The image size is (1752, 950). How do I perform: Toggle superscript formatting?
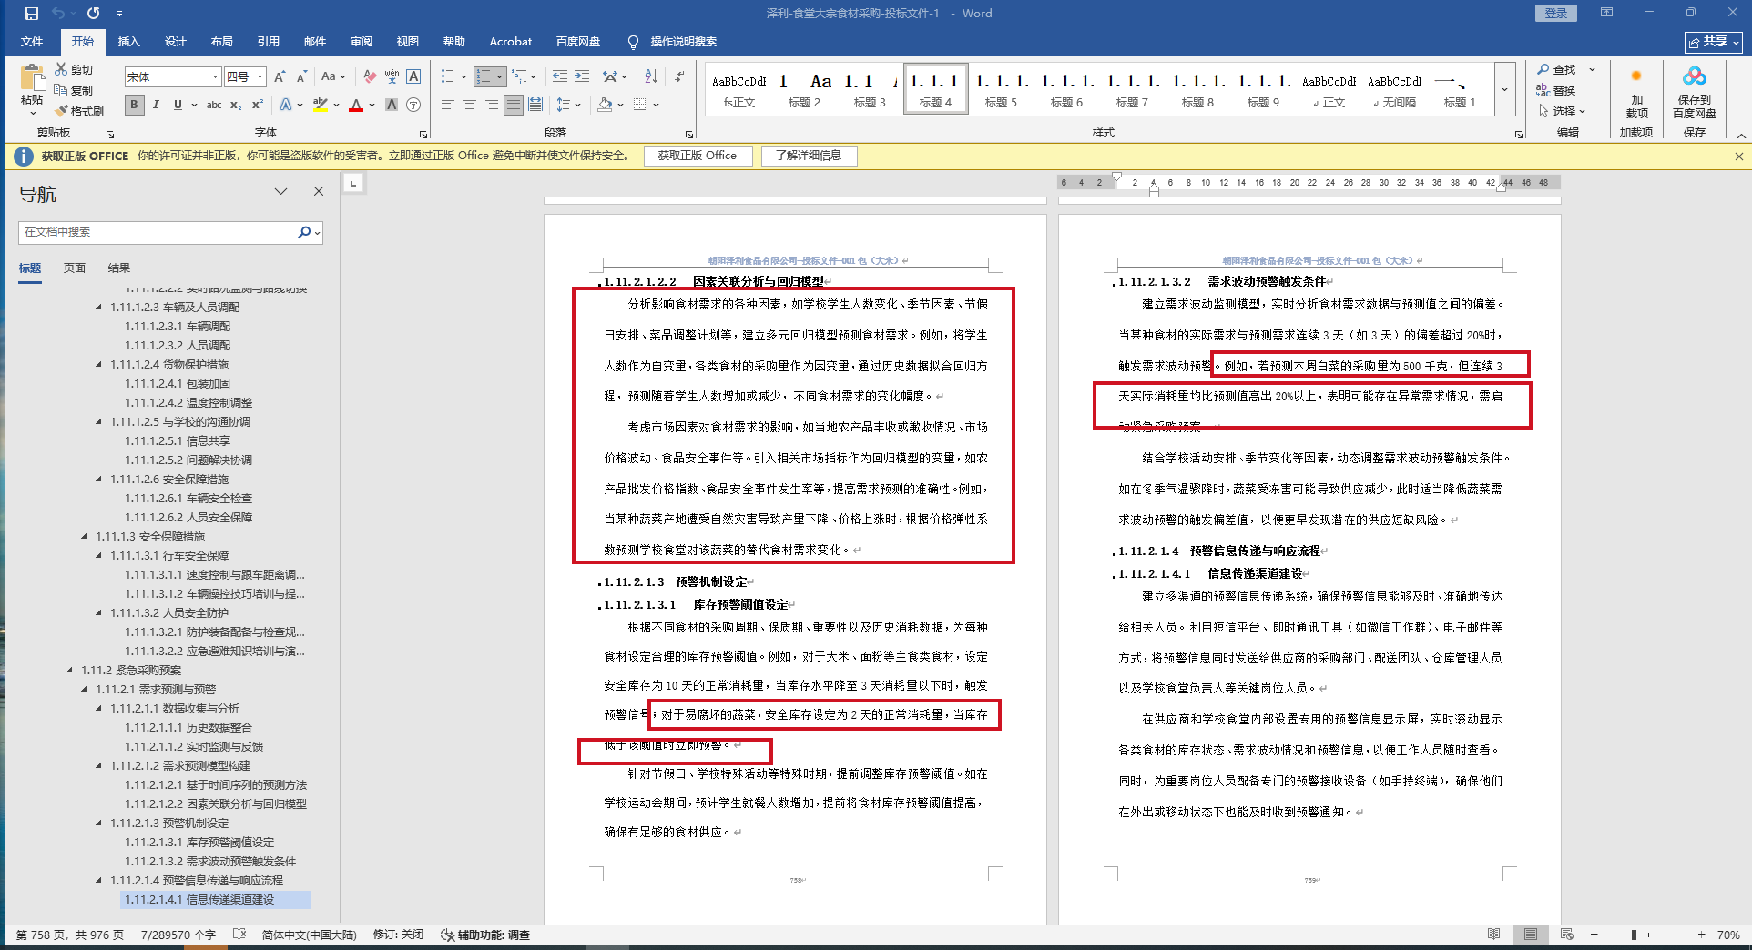(258, 105)
